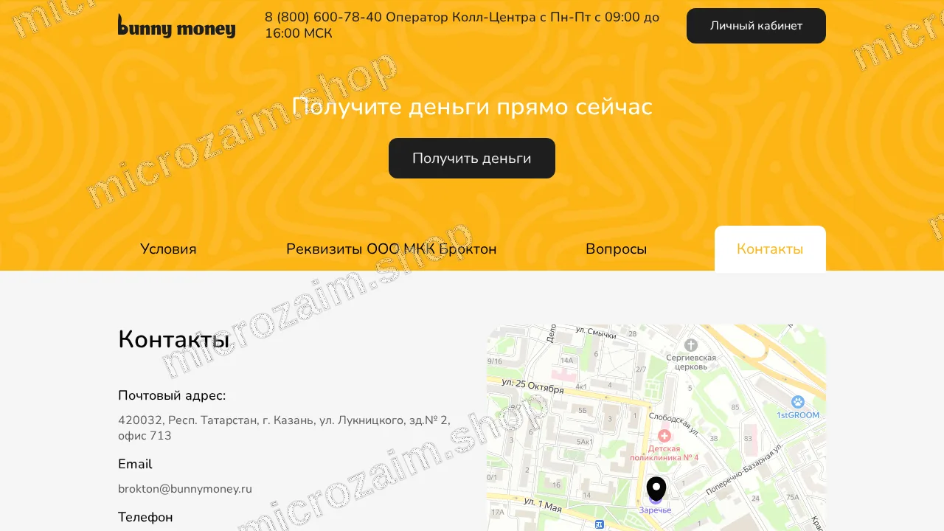
Task: Click the call-center phone number 8 (800) 600-78-40
Action: pyautogui.click(x=323, y=17)
